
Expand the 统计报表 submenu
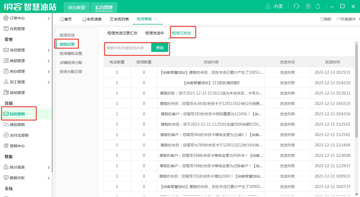(49, 167)
